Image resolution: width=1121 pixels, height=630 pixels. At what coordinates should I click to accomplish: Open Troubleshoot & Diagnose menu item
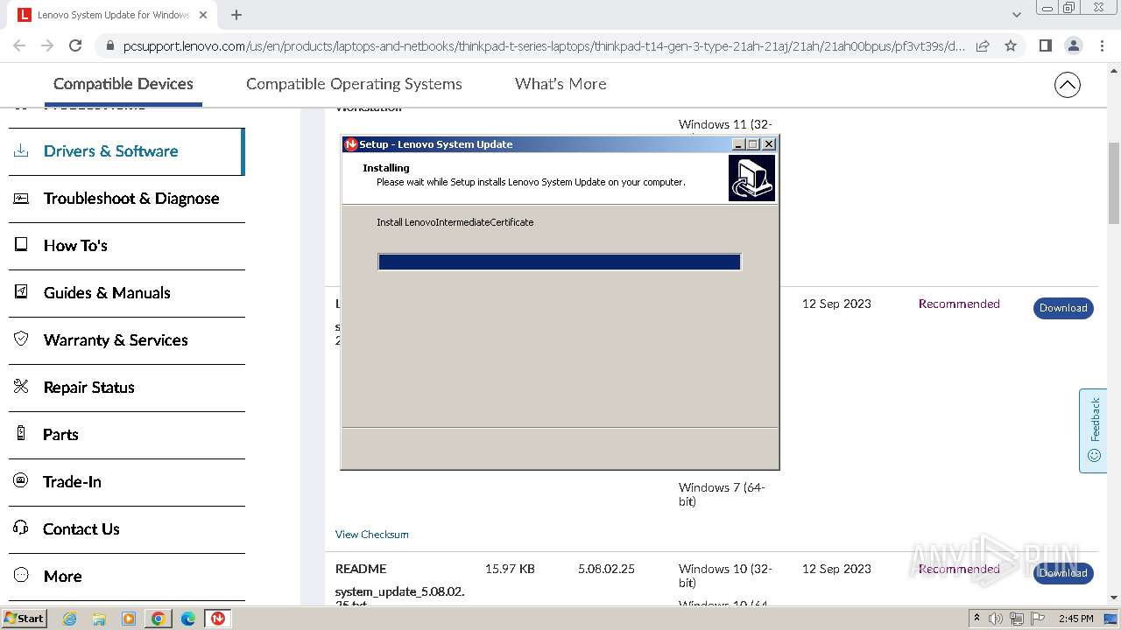point(131,198)
